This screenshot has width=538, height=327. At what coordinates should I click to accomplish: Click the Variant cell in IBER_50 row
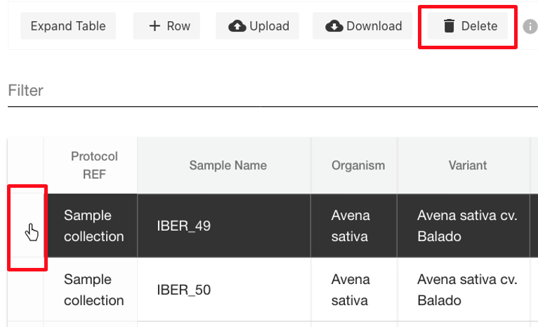pos(464,290)
